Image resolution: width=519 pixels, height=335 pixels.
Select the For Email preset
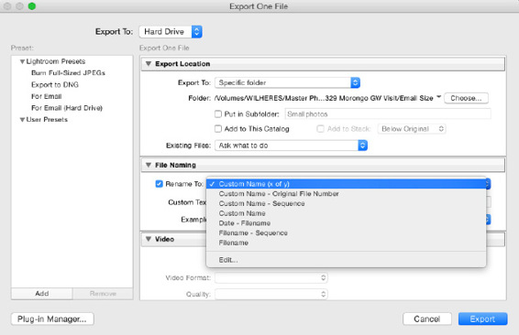point(47,96)
